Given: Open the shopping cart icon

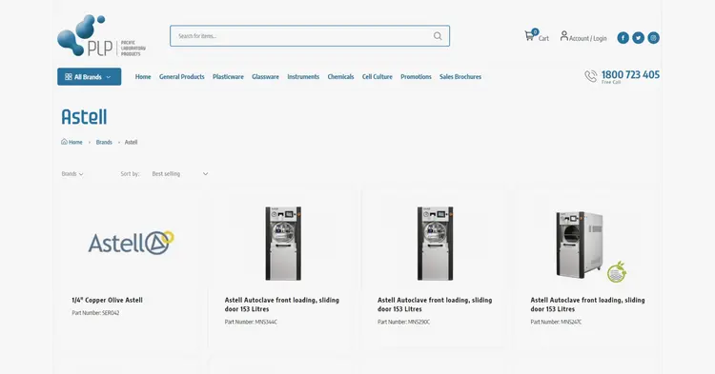Looking at the screenshot, I should pyautogui.click(x=529, y=35).
